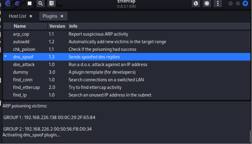Close the Plugins tab

click(x=62, y=16)
